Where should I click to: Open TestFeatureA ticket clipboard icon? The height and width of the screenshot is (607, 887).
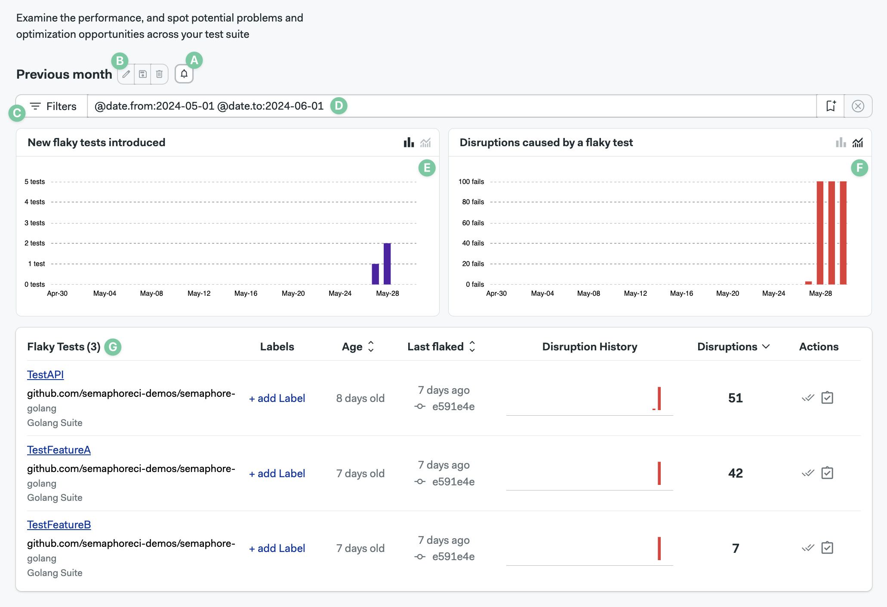(x=827, y=473)
